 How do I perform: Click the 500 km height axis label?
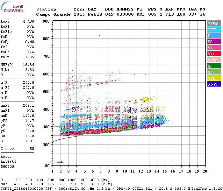click(46, 92)
